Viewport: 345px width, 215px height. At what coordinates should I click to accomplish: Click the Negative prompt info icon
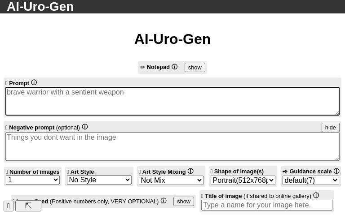(x=85, y=127)
